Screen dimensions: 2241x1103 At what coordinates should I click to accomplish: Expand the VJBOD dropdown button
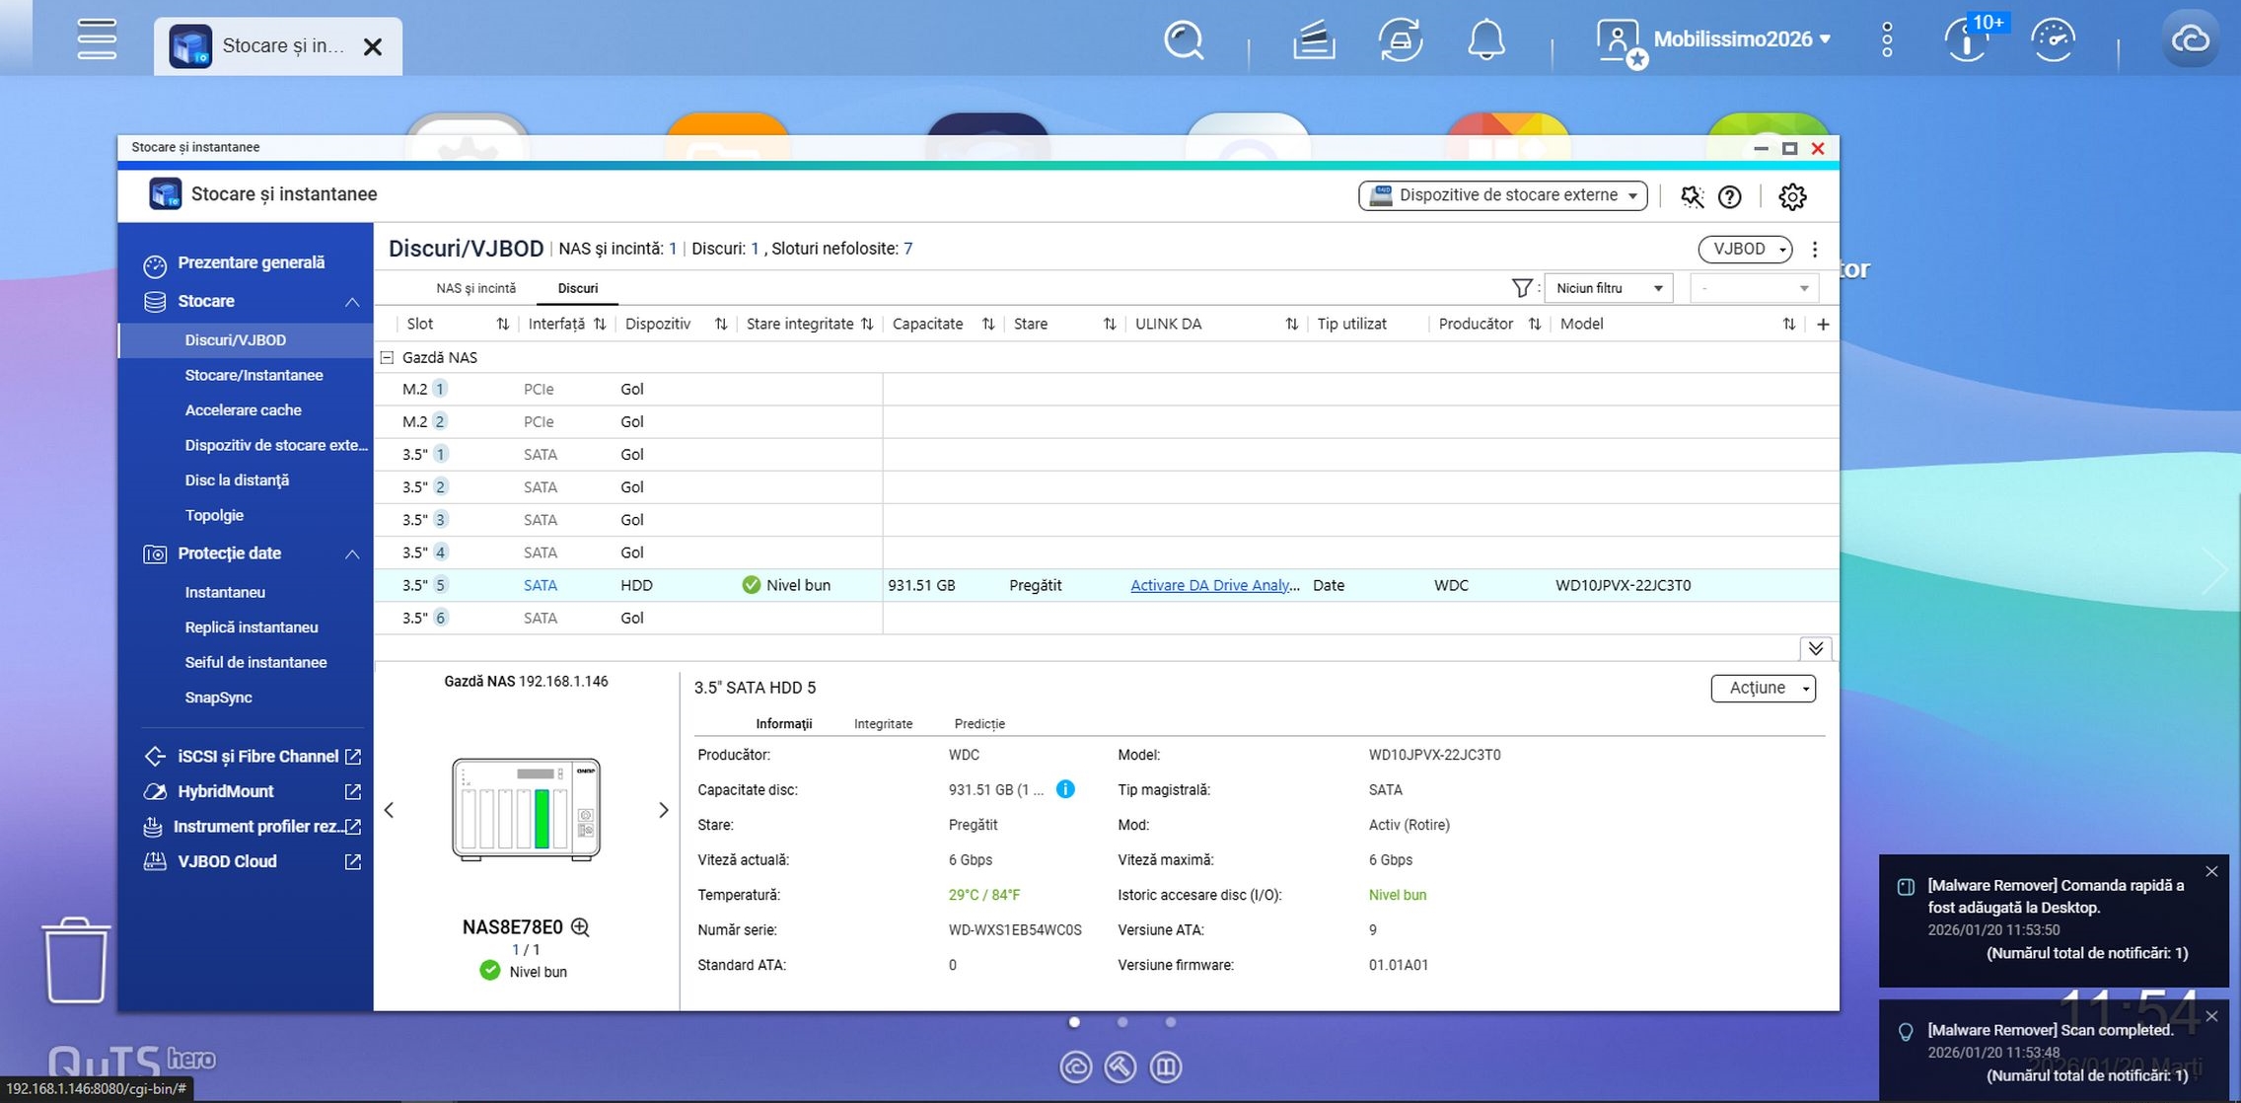[1744, 249]
